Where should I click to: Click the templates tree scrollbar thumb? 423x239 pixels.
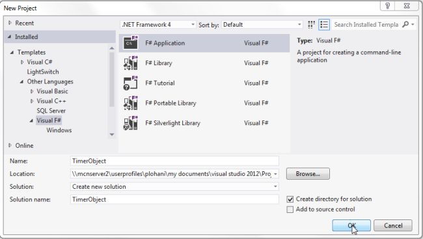[112, 79]
